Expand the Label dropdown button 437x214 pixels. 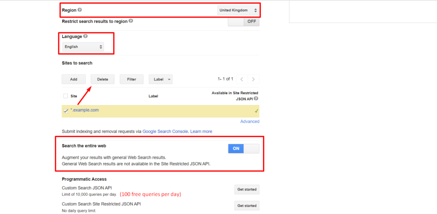tap(160, 79)
